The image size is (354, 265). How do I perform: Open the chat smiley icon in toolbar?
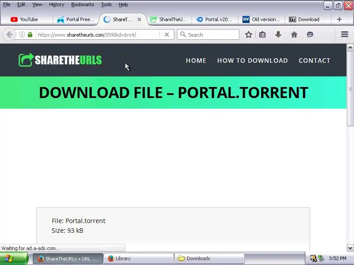tap(310, 35)
